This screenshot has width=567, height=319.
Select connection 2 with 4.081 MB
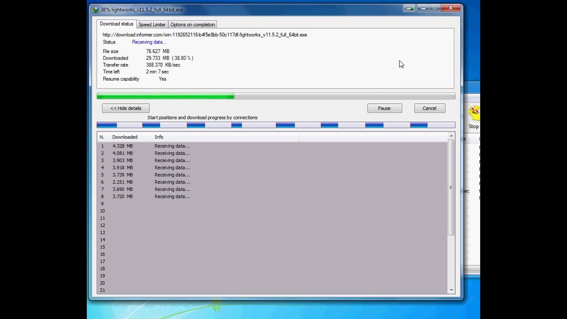point(272,153)
